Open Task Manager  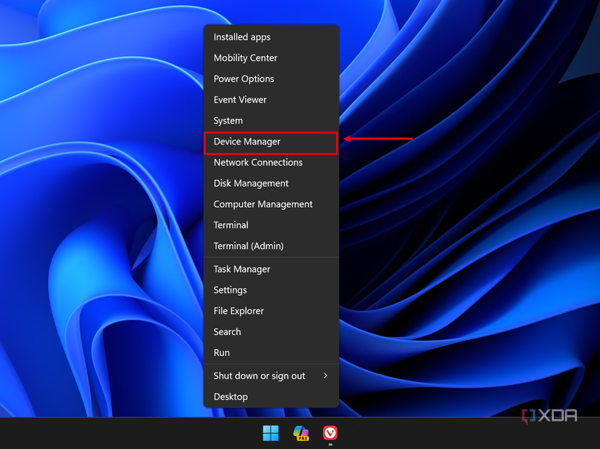[241, 269]
